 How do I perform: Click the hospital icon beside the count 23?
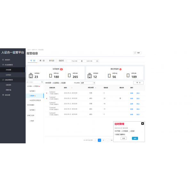[31, 76]
